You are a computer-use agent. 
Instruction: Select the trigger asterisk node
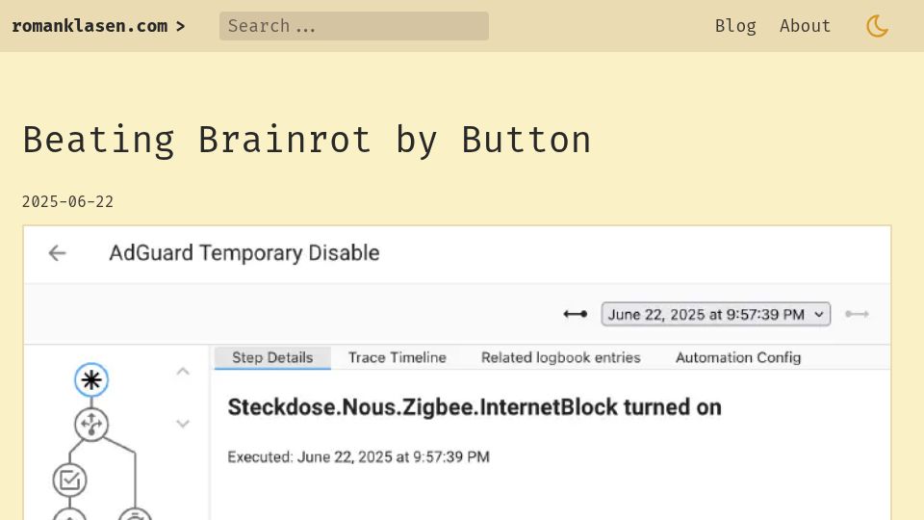point(91,379)
